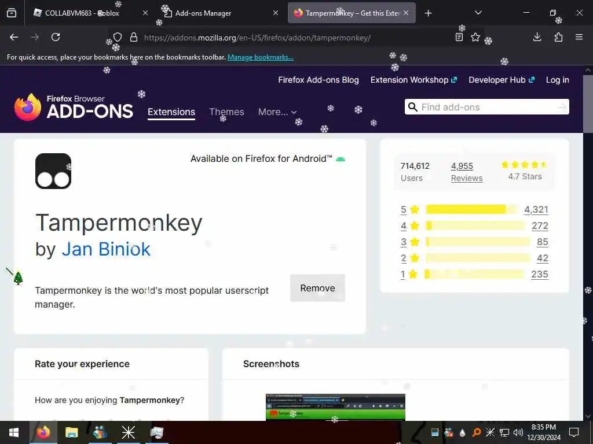The image size is (593, 444).
Task: Click Firefox in the taskbar
Action: (x=43, y=432)
